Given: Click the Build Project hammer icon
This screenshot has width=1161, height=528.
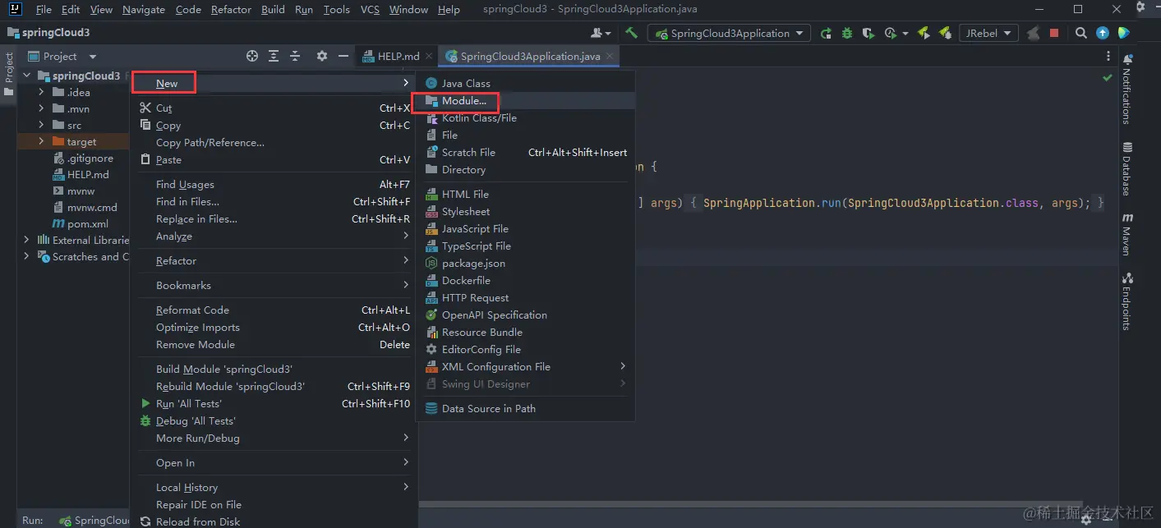Looking at the screenshot, I should click(x=631, y=33).
